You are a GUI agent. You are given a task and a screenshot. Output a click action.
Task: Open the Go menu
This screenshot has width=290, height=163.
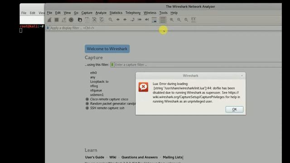(76, 13)
